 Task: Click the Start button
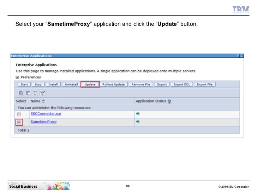click(24, 84)
